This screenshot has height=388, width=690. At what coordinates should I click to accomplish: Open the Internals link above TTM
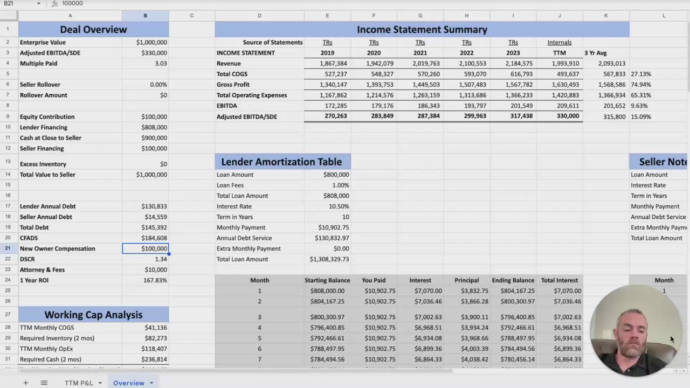tap(560, 42)
